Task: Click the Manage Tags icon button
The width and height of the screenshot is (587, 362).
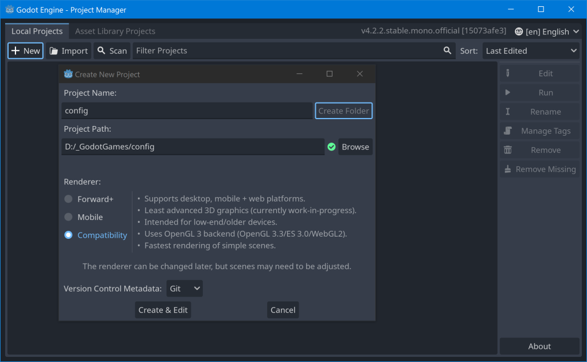Action: click(x=507, y=131)
